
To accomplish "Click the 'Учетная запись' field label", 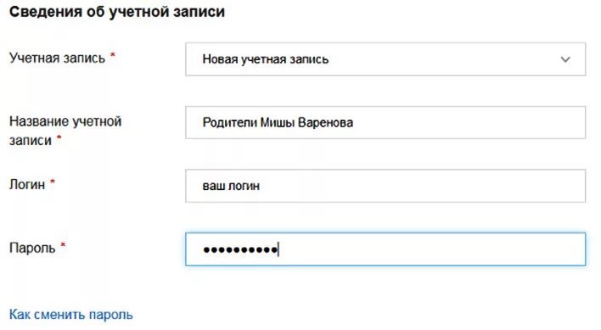I will (x=57, y=59).
